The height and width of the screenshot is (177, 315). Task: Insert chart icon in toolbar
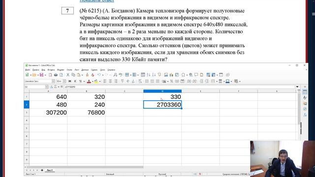(171, 75)
